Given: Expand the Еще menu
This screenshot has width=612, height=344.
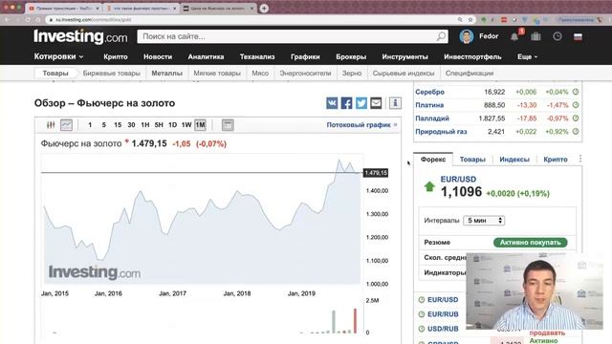Looking at the screenshot, I should (527, 57).
